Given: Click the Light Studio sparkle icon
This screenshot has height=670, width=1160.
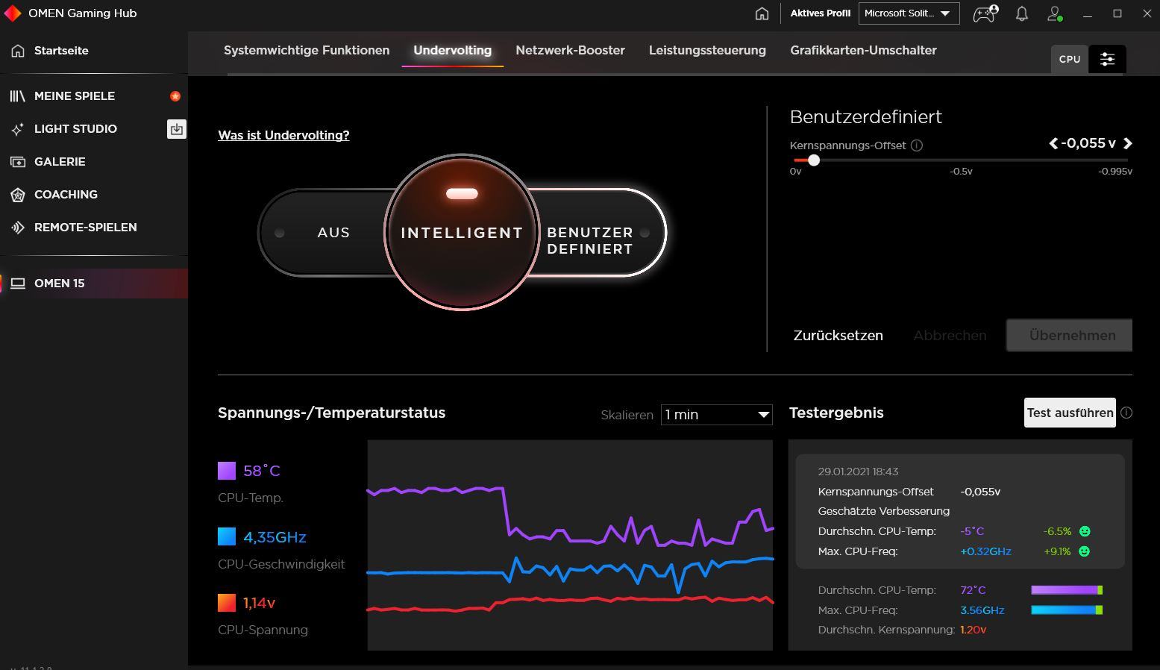Looking at the screenshot, I should click(18, 129).
